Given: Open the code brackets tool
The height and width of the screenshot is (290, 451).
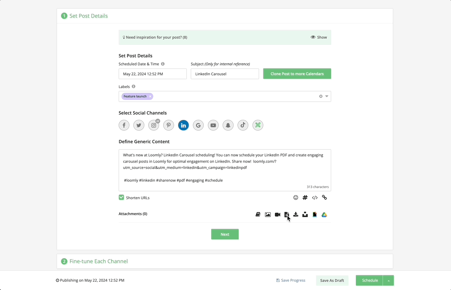Looking at the screenshot, I should click(x=315, y=198).
